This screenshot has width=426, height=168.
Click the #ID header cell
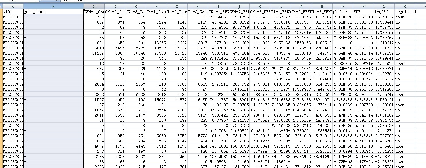pos(13,12)
